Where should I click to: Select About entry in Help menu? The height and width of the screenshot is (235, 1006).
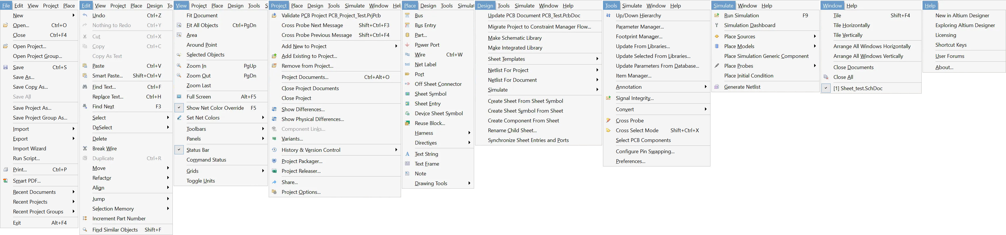[x=944, y=67]
